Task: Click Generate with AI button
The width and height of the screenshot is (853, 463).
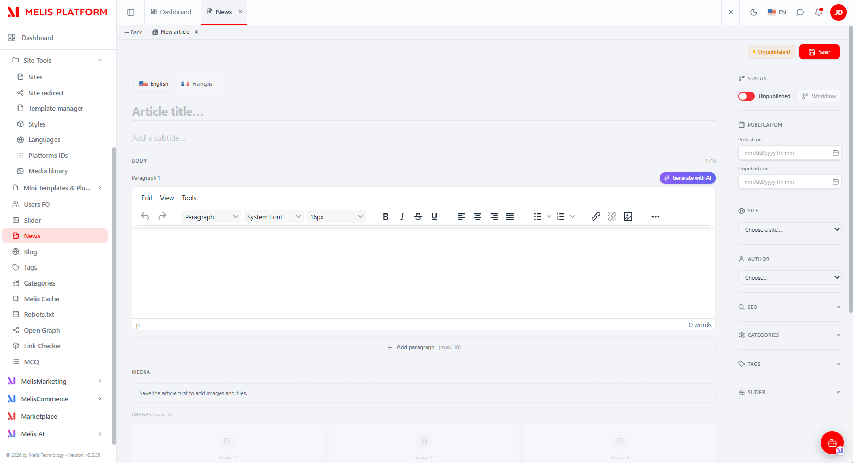Action: [x=687, y=178]
